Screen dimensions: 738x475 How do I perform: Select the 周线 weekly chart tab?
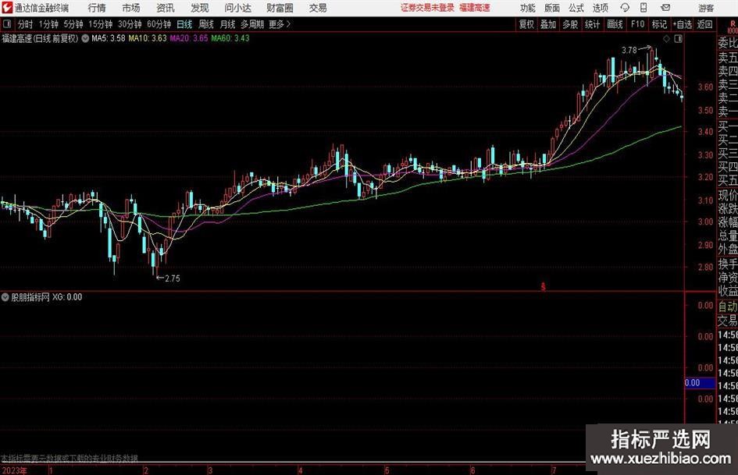(x=206, y=24)
